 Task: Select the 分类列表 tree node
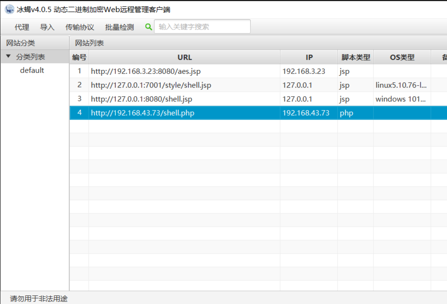coord(31,57)
